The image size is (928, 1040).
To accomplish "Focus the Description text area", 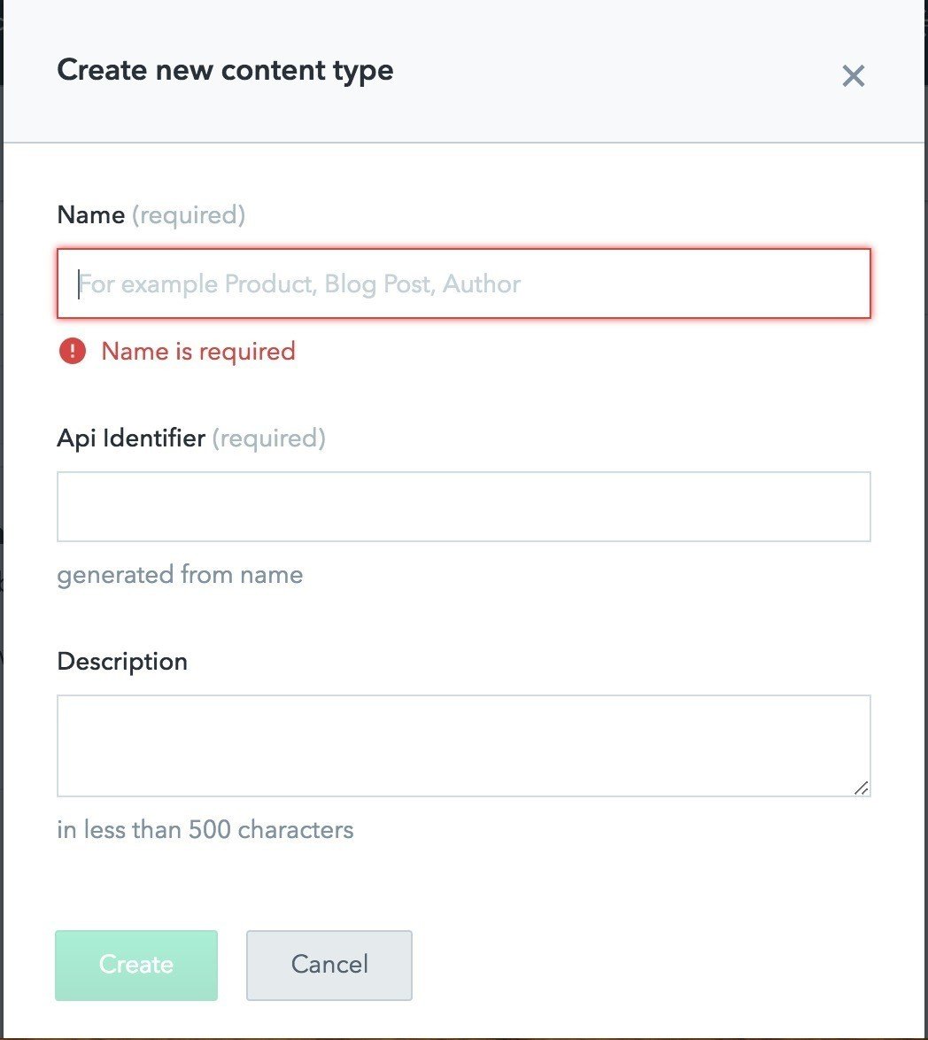I will (463, 745).
